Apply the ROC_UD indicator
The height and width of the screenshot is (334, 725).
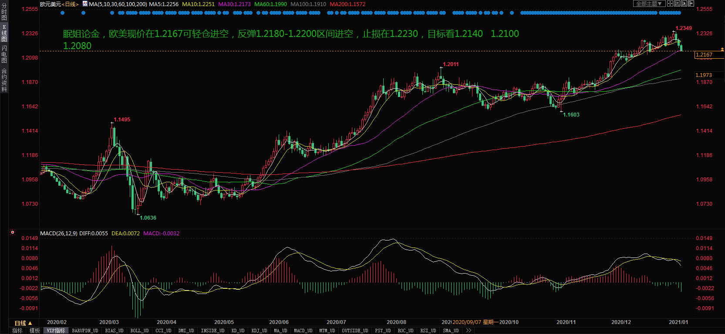(405, 331)
